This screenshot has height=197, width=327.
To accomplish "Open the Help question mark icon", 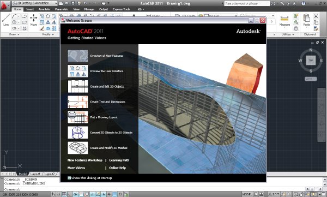I will point(304,3).
